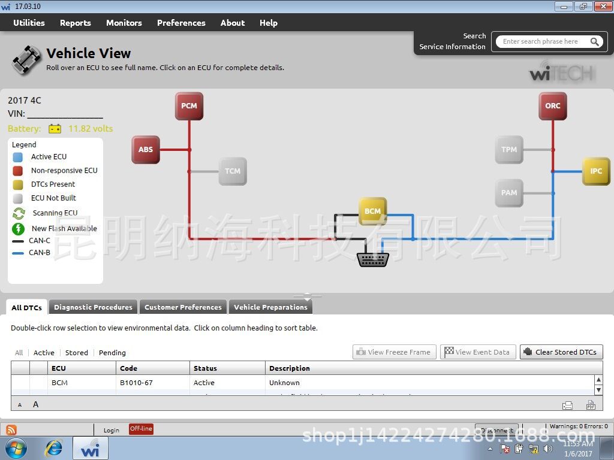Image resolution: width=614 pixels, height=460 pixels.
Task: Click the PAM ECU node
Action: (509, 193)
